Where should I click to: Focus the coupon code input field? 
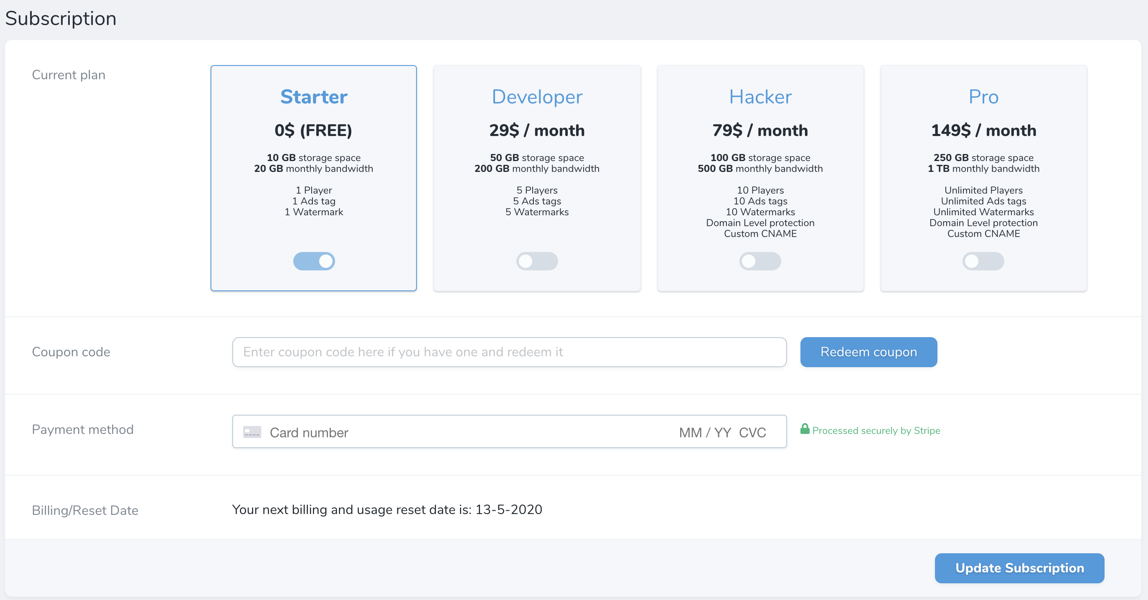click(509, 352)
